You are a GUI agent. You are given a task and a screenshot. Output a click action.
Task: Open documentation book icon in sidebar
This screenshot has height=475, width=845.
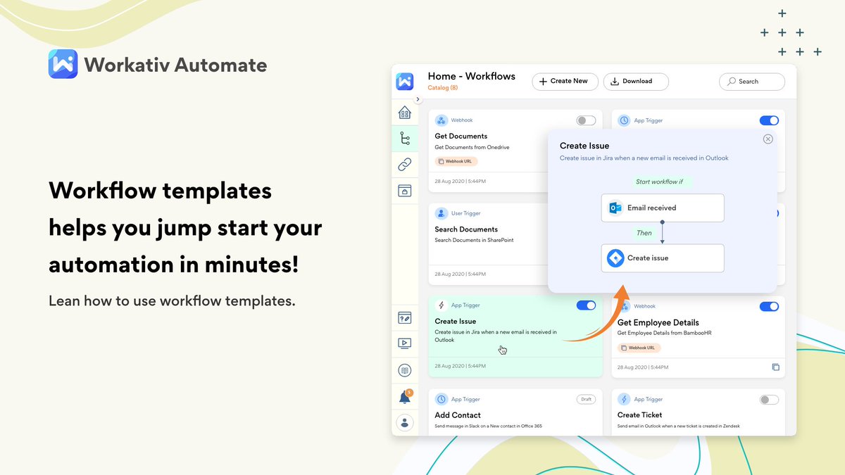405,369
